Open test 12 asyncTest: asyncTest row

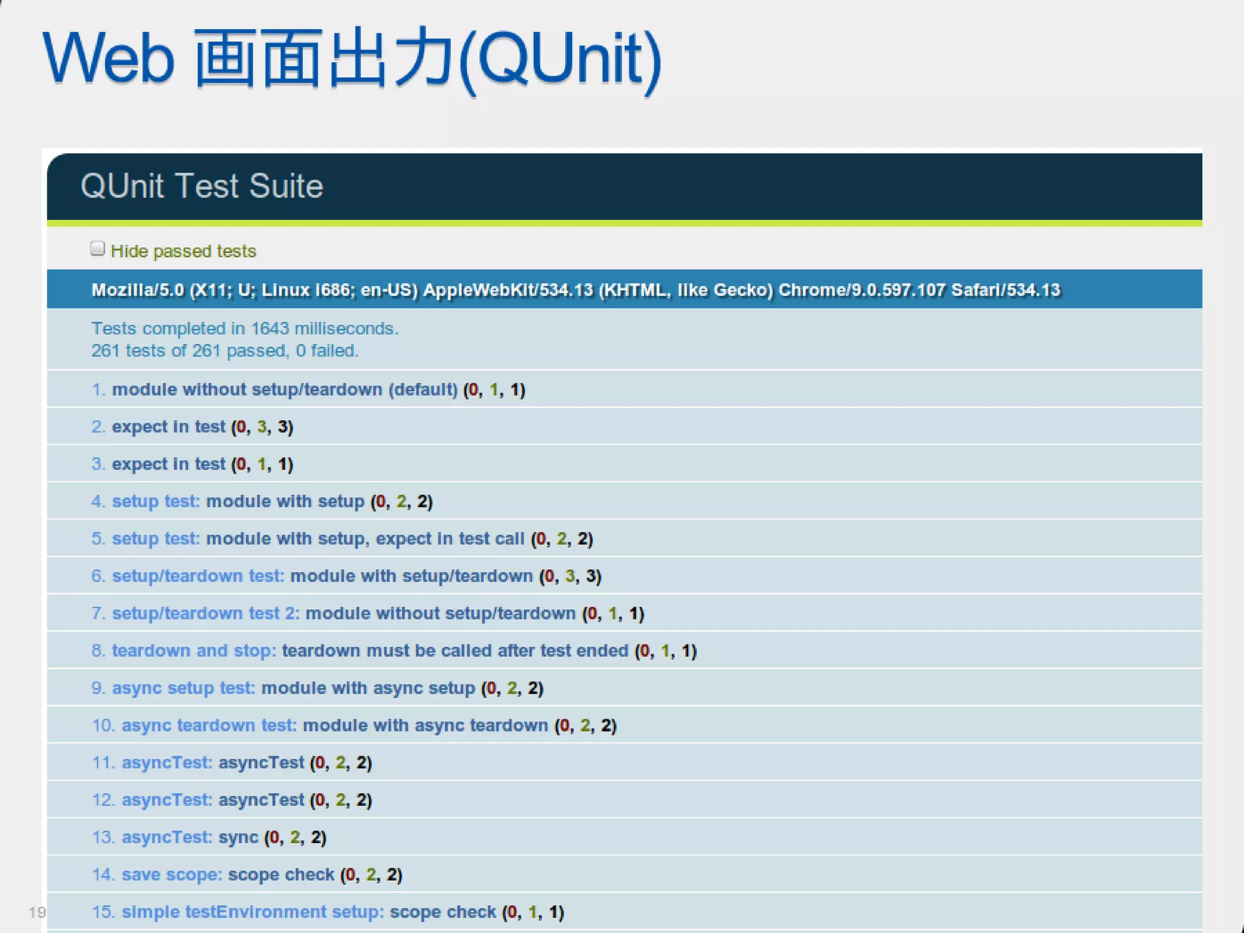tap(624, 799)
